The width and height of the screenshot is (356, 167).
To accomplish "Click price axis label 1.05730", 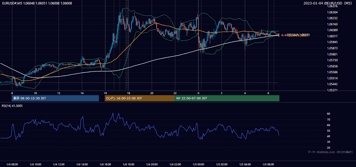I will [x=332, y=60].
